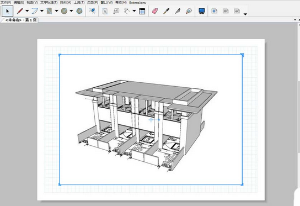Choose the Select arrow tool
Image resolution: width=300 pixels, height=206 pixels.
pos(8,11)
